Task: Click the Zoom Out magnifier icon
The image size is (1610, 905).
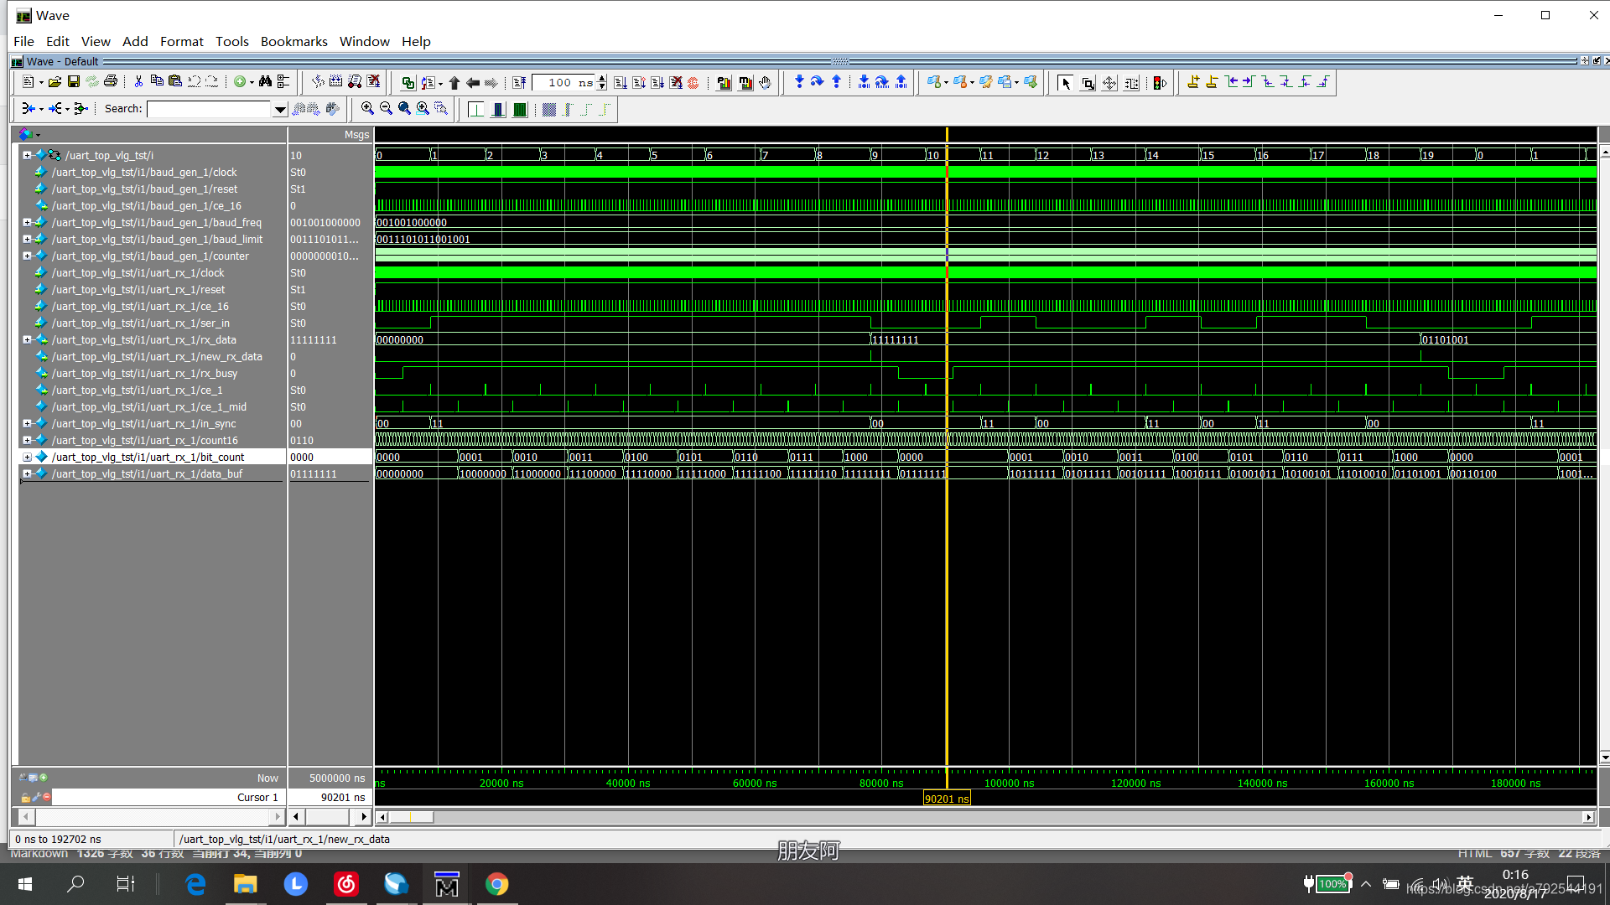Action: (x=386, y=108)
